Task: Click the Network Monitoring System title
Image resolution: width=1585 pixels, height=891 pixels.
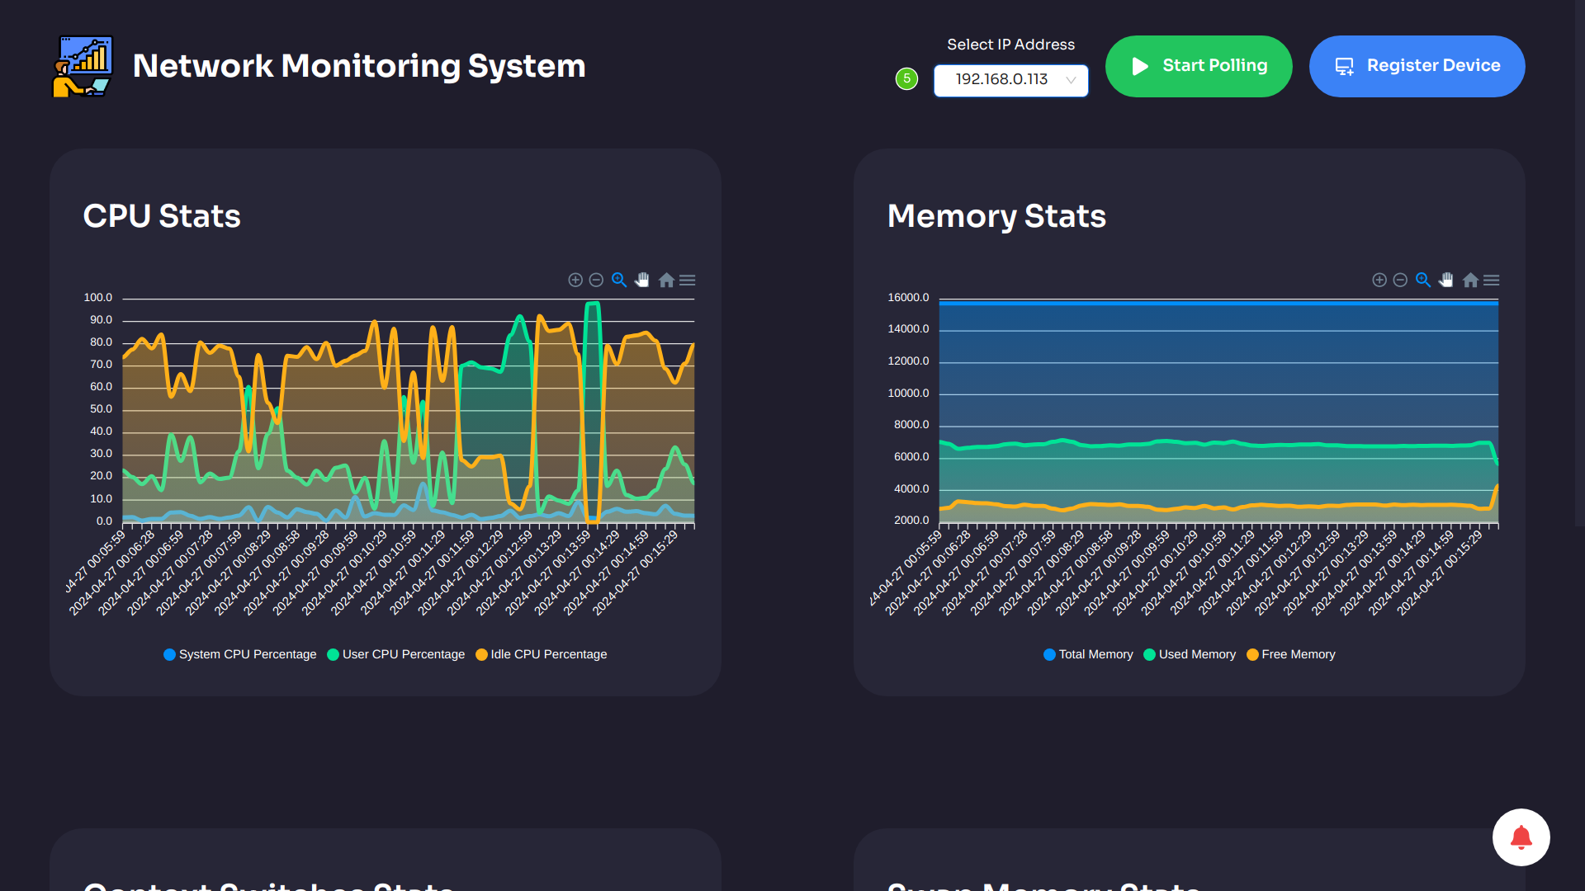Action: pyautogui.click(x=359, y=66)
